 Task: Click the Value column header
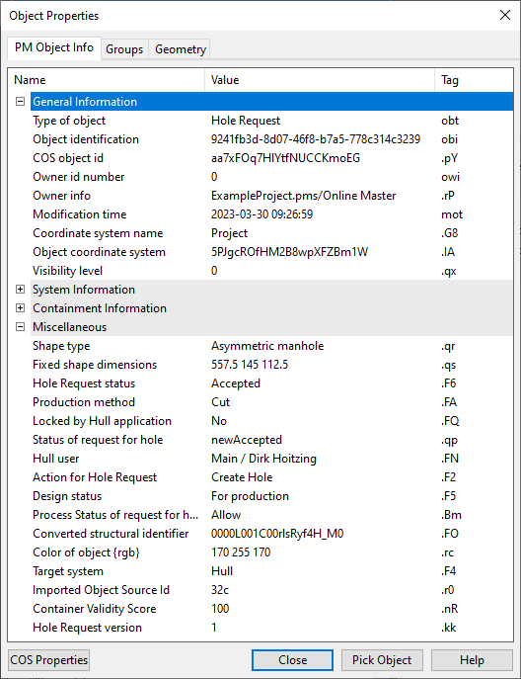(320, 80)
